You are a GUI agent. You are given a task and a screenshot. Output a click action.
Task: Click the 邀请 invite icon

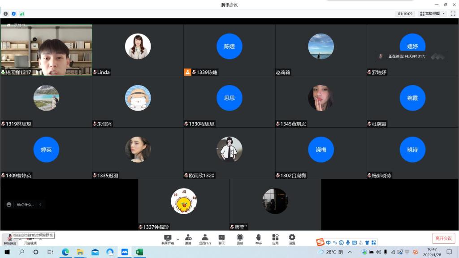pyautogui.click(x=188, y=239)
